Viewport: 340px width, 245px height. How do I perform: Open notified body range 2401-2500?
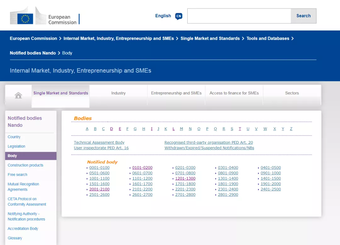pos(271,189)
